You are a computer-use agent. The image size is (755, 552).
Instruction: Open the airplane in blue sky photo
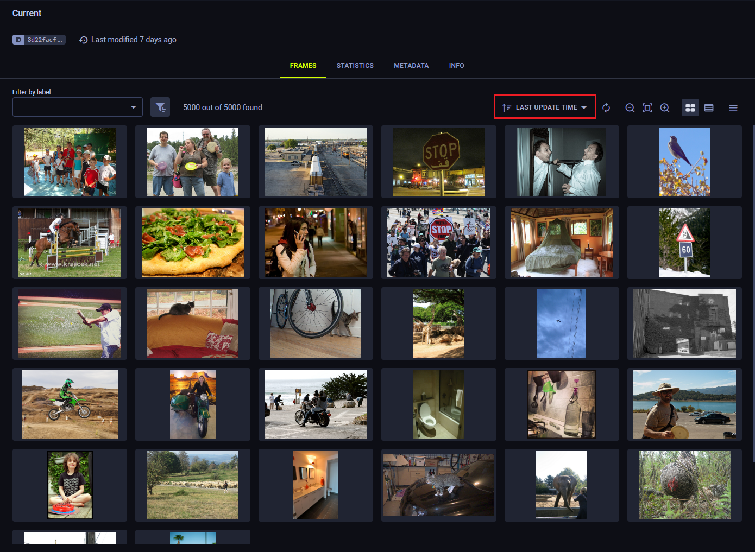(x=562, y=323)
